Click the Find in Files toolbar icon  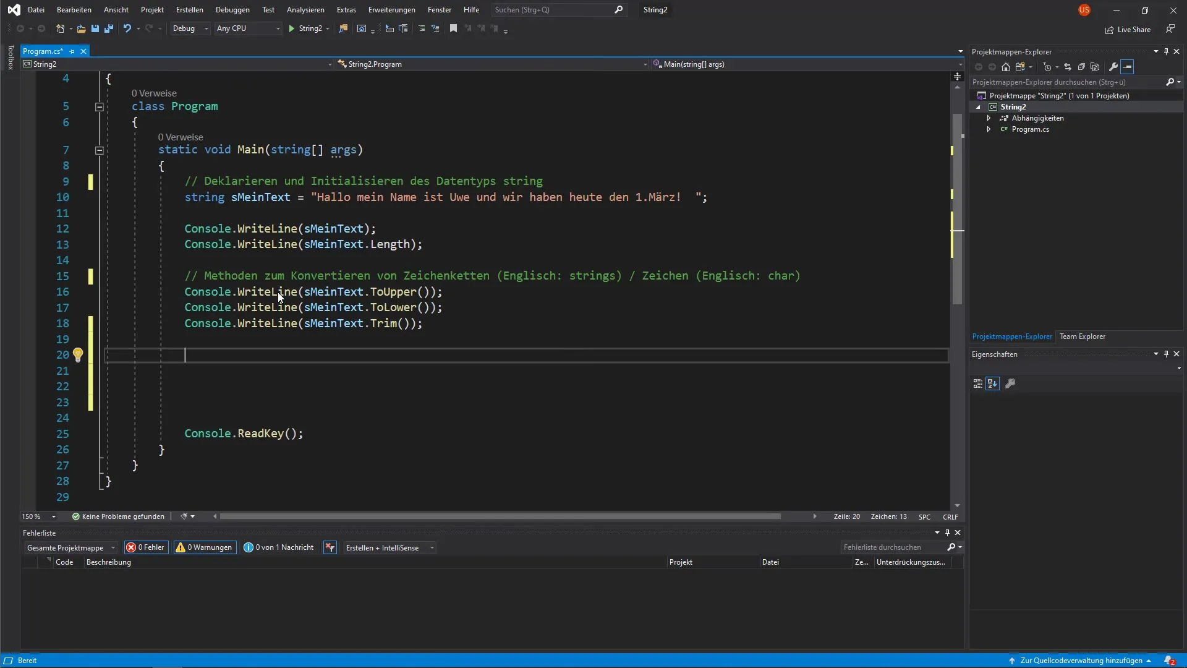(x=343, y=28)
